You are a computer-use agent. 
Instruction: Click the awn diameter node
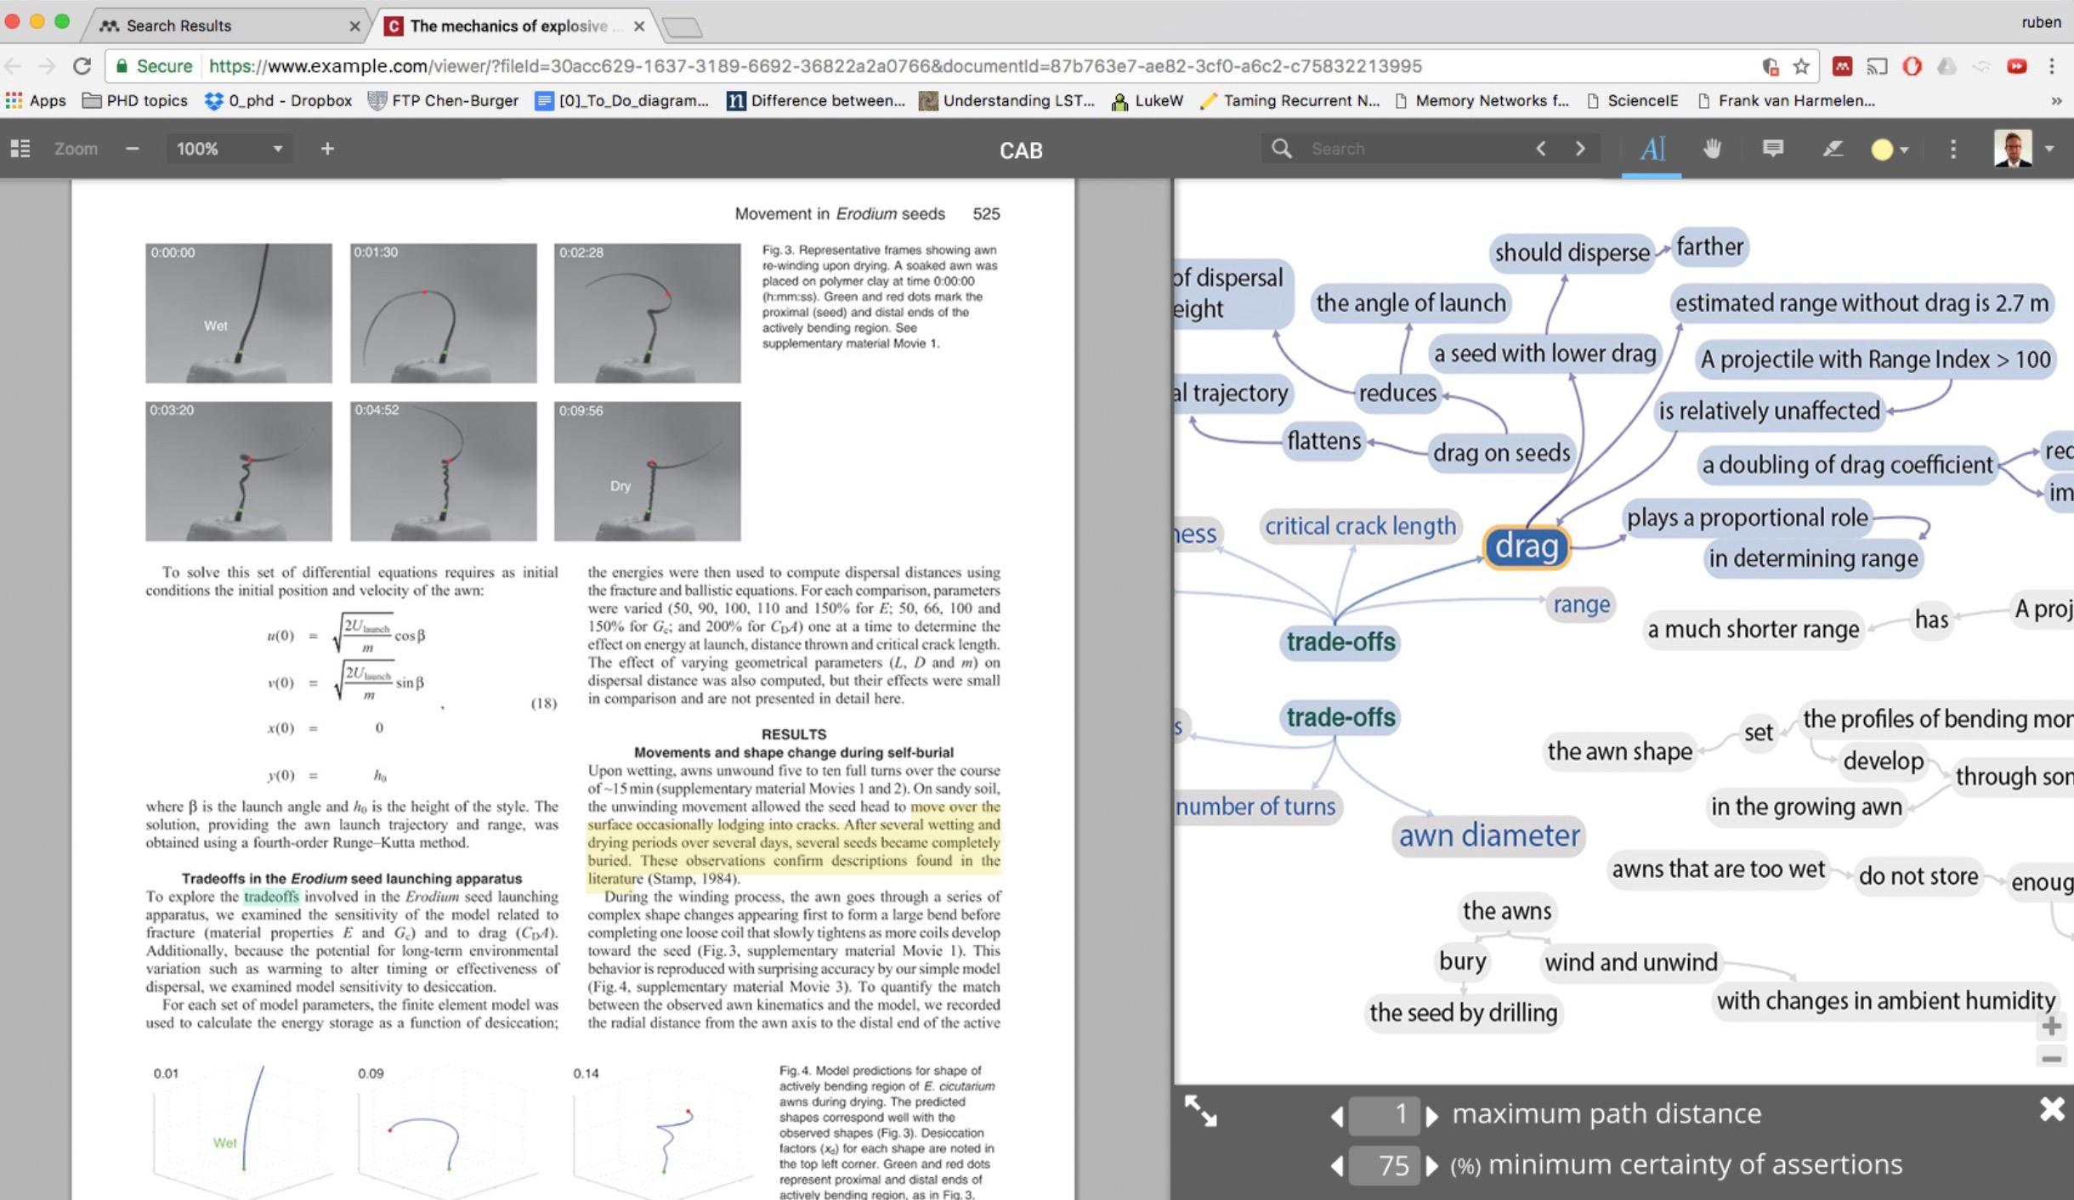pos(1489,835)
